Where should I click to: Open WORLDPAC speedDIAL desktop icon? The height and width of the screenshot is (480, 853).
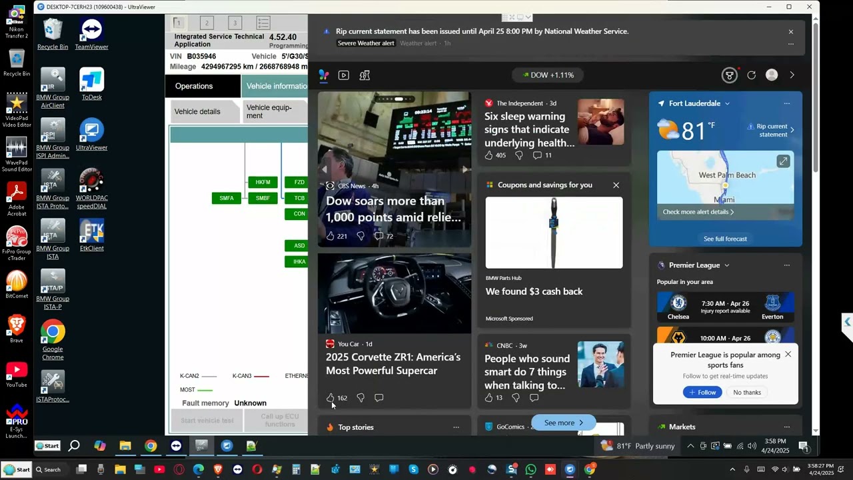point(91,189)
